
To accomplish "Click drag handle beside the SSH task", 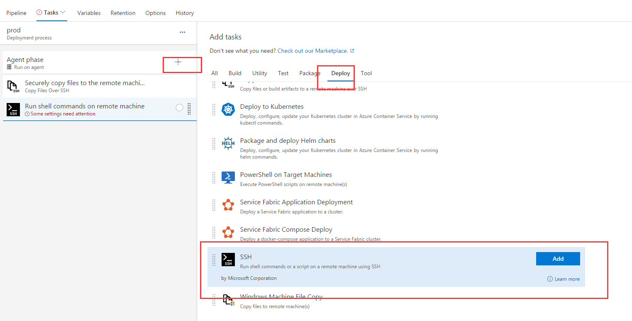I will [214, 260].
